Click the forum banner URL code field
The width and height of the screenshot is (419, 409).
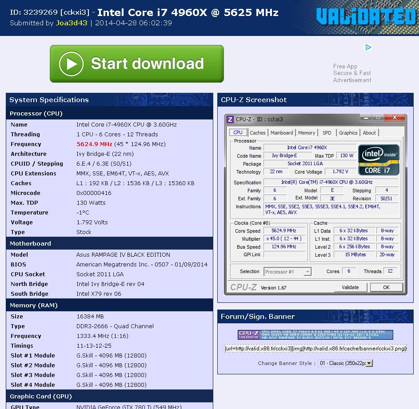(315, 349)
